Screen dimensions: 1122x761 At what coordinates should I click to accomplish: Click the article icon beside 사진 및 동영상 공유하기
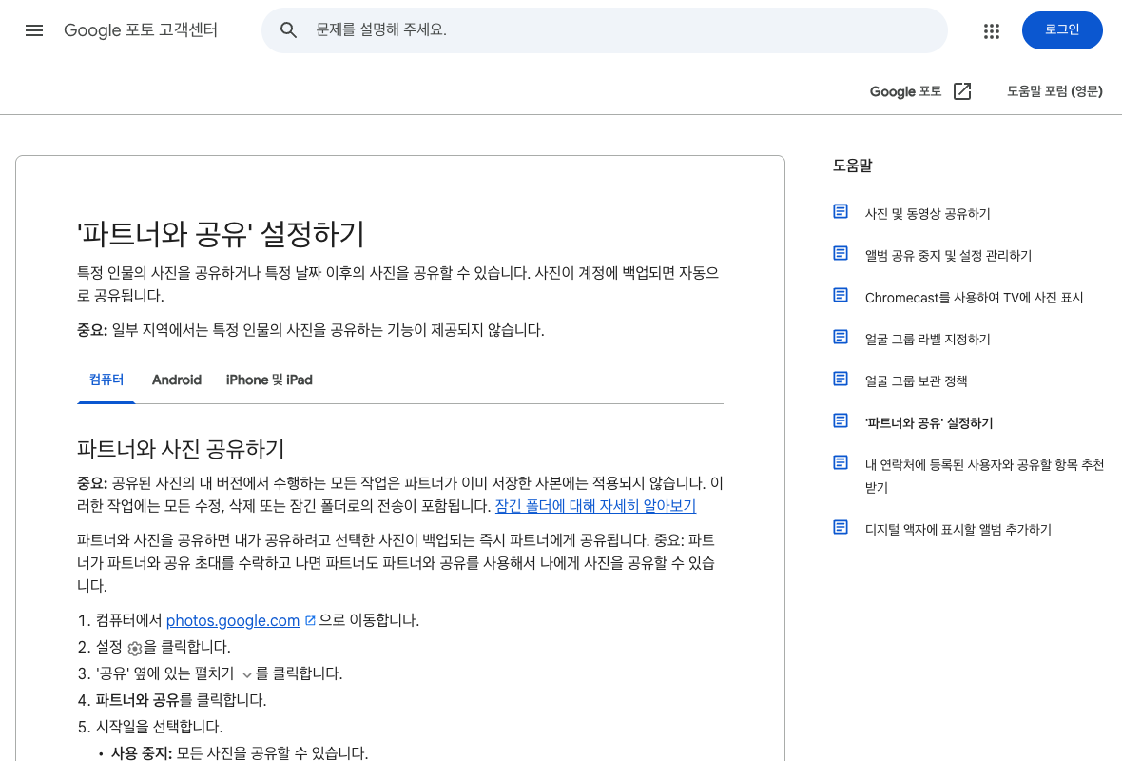coord(841,212)
